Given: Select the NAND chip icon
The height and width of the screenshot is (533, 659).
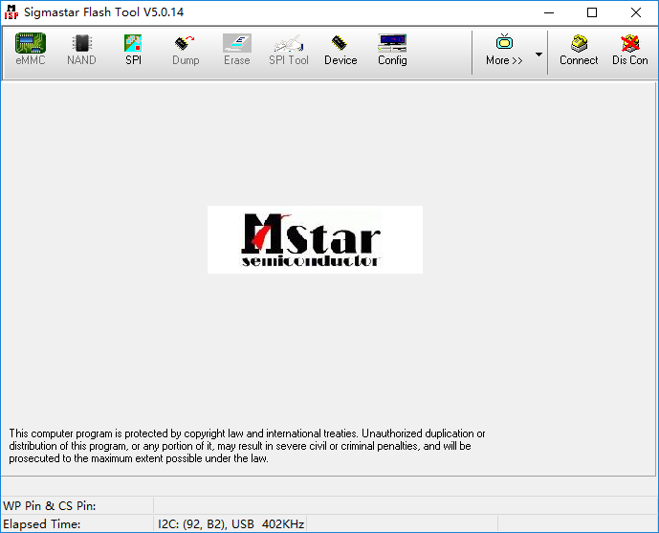Looking at the screenshot, I should (81, 50).
